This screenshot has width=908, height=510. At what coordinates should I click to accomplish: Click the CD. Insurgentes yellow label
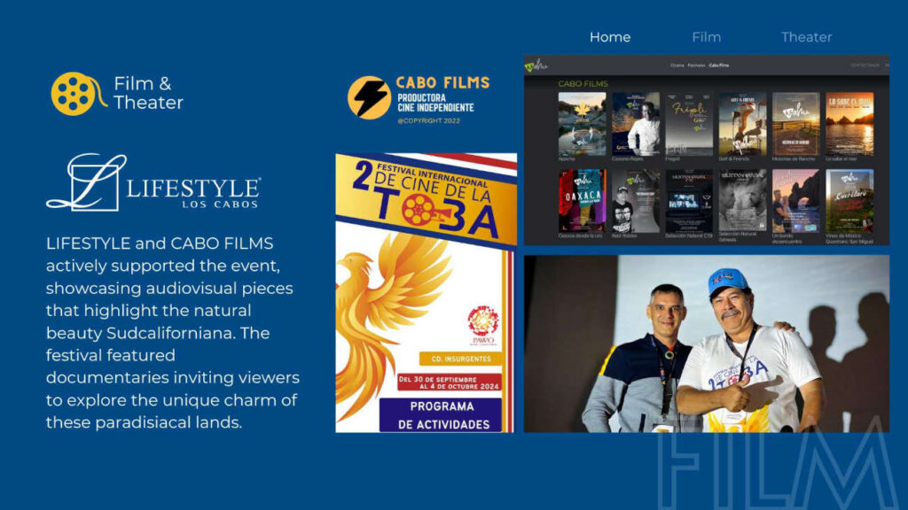(x=461, y=359)
